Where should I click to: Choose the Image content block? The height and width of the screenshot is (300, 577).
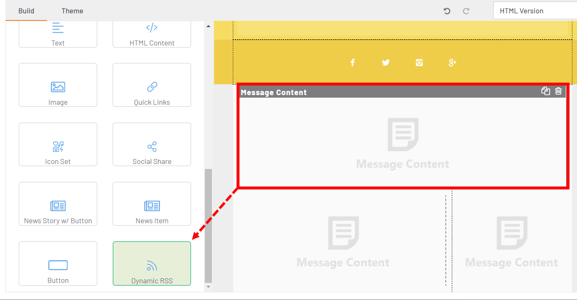(58, 85)
